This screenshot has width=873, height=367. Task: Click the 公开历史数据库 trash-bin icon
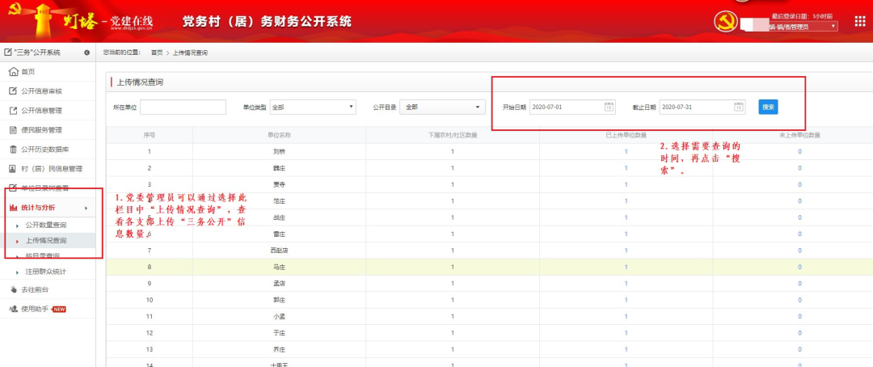pyautogui.click(x=13, y=150)
